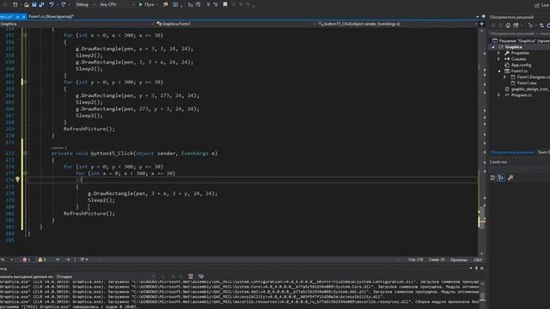Switch to the Team Explorer tab

pyautogui.click(x=544, y=152)
